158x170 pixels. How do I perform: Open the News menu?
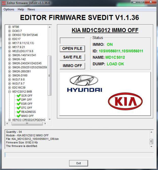[31, 9]
